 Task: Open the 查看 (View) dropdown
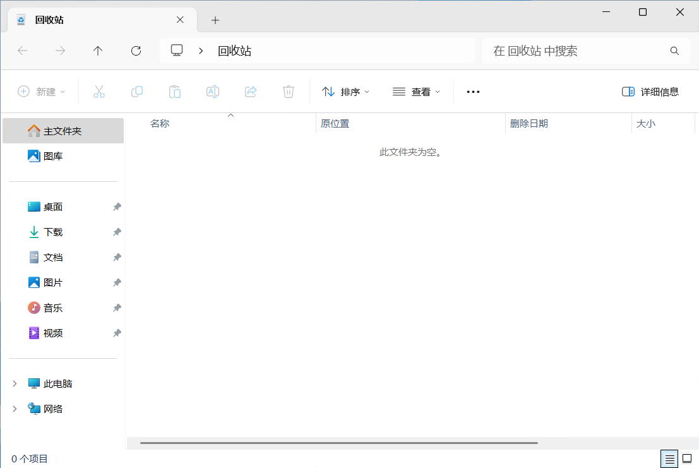(x=415, y=92)
